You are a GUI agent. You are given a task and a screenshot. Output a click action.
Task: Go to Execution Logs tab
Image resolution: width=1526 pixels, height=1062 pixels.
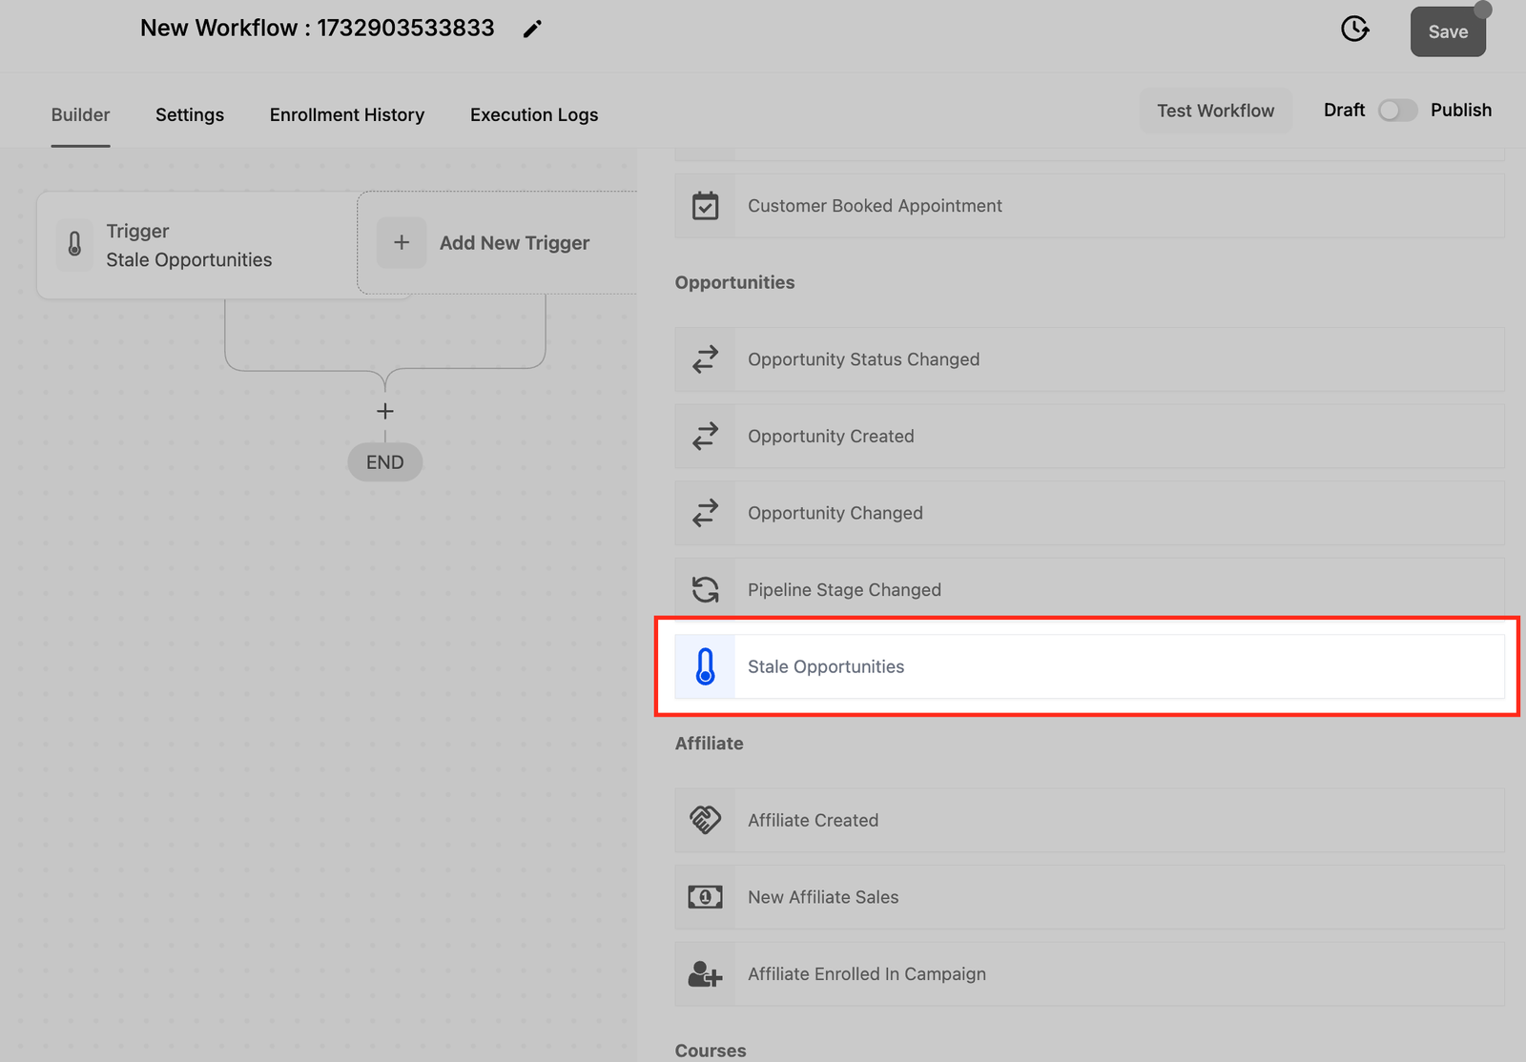pyautogui.click(x=533, y=114)
